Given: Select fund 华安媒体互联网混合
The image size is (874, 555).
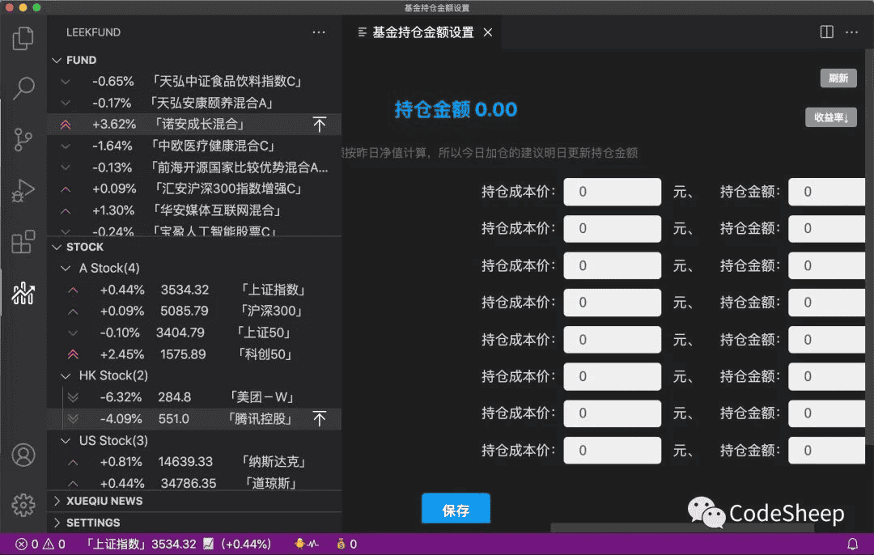Looking at the screenshot, I should (x=194, y=210).
